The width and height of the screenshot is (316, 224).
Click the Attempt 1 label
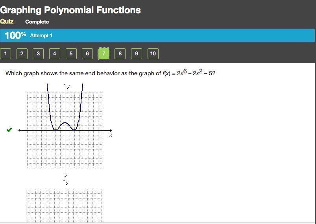[x=41, y=36]
